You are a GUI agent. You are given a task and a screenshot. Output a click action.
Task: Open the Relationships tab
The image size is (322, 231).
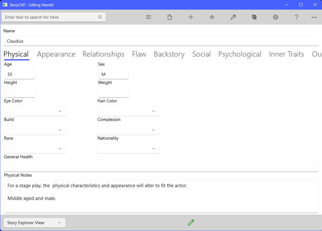[103, 54]
